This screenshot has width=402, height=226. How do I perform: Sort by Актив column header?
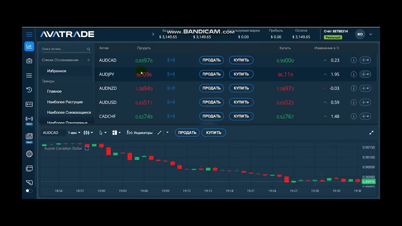[x=104, y=48]
